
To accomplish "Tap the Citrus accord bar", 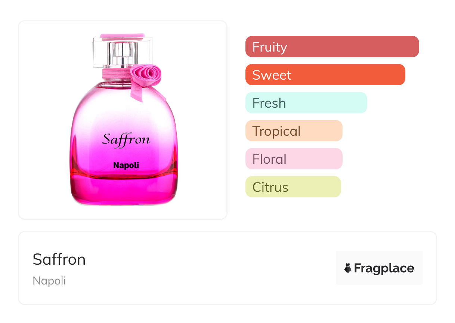I will [293, 187].
